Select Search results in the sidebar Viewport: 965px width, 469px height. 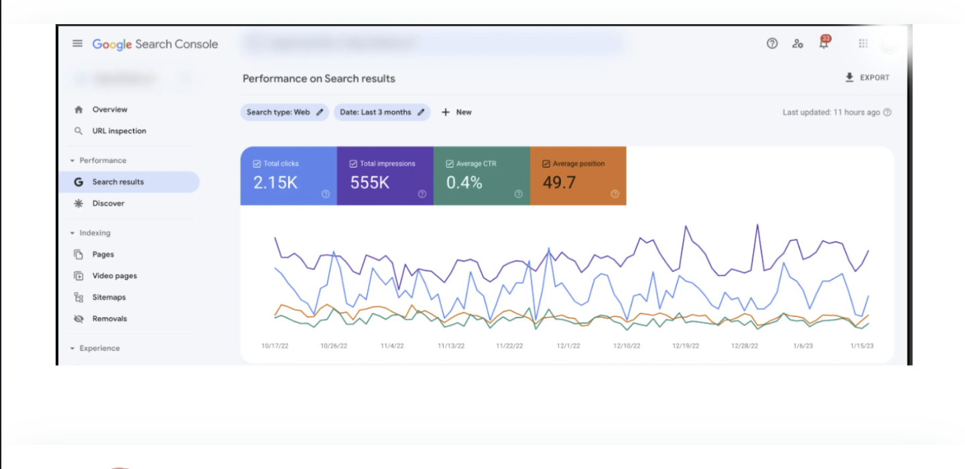(129, 182)
